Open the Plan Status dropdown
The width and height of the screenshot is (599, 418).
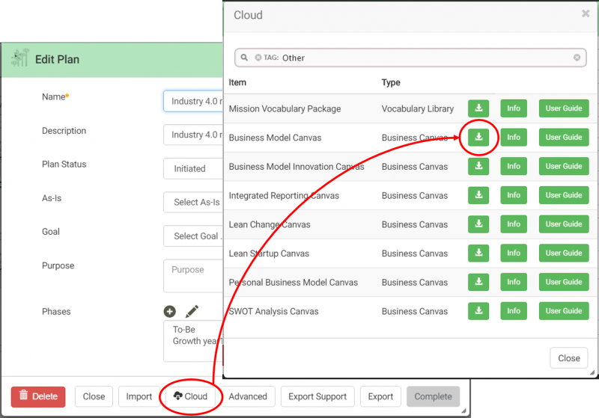[x=193, y=169]
